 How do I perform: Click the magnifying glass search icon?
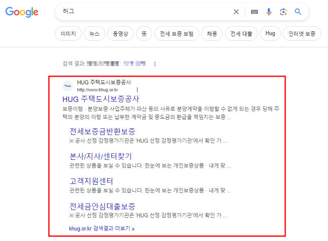tap(298, 12)
